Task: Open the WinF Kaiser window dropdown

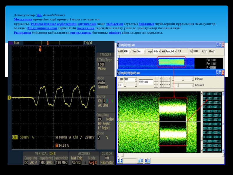Action: (x=176, y=51)
